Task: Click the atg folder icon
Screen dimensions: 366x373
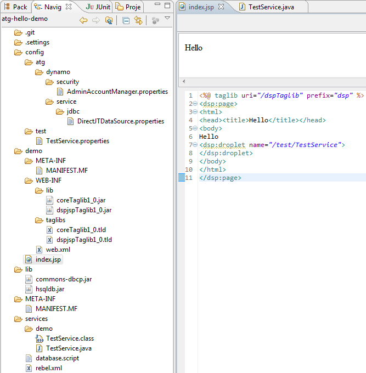Action: (x=29, y=63)
